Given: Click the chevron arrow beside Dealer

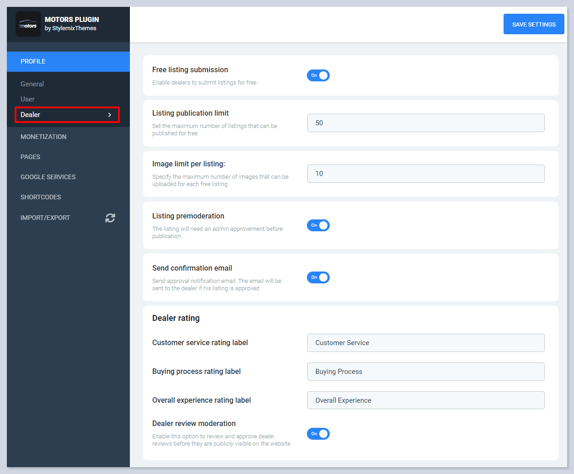Looking at the screenshot, I should 109,115.
